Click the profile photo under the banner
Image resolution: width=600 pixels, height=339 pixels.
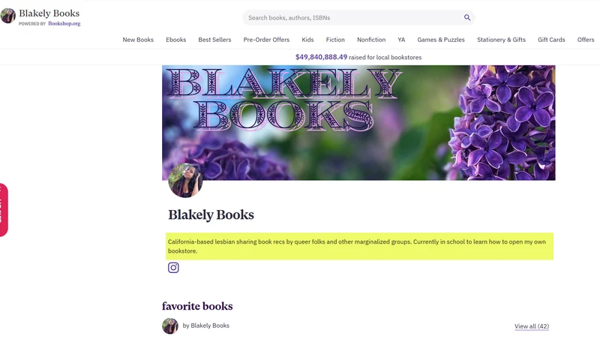[x=185, y=181]
